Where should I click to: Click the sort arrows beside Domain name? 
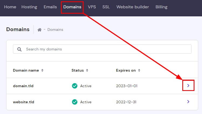coord(42,71)
